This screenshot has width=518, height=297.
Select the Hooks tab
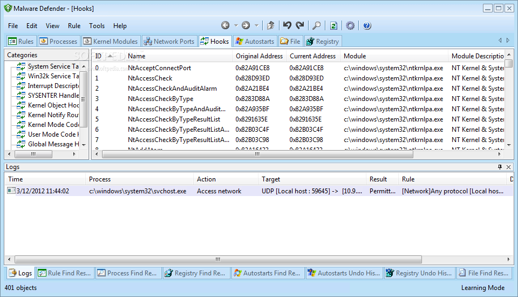215,42
